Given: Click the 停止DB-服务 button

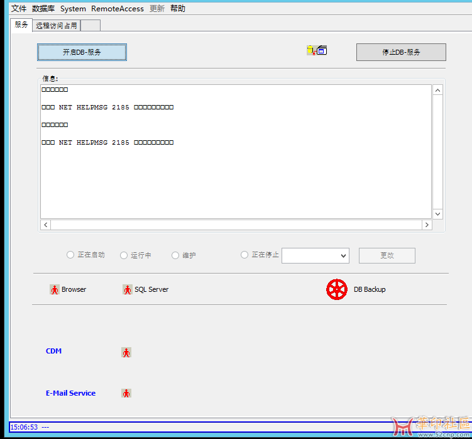Looking at the screenshot, I should click(x=401, y=52).
